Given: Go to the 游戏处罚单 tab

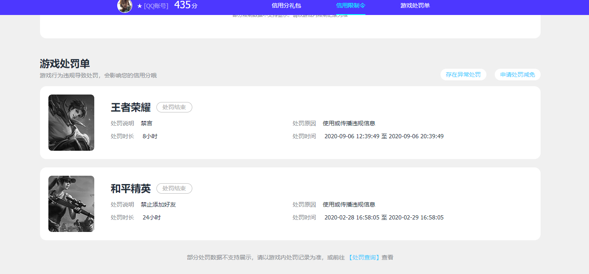Looking at the screenshot, I should point(415,5).
